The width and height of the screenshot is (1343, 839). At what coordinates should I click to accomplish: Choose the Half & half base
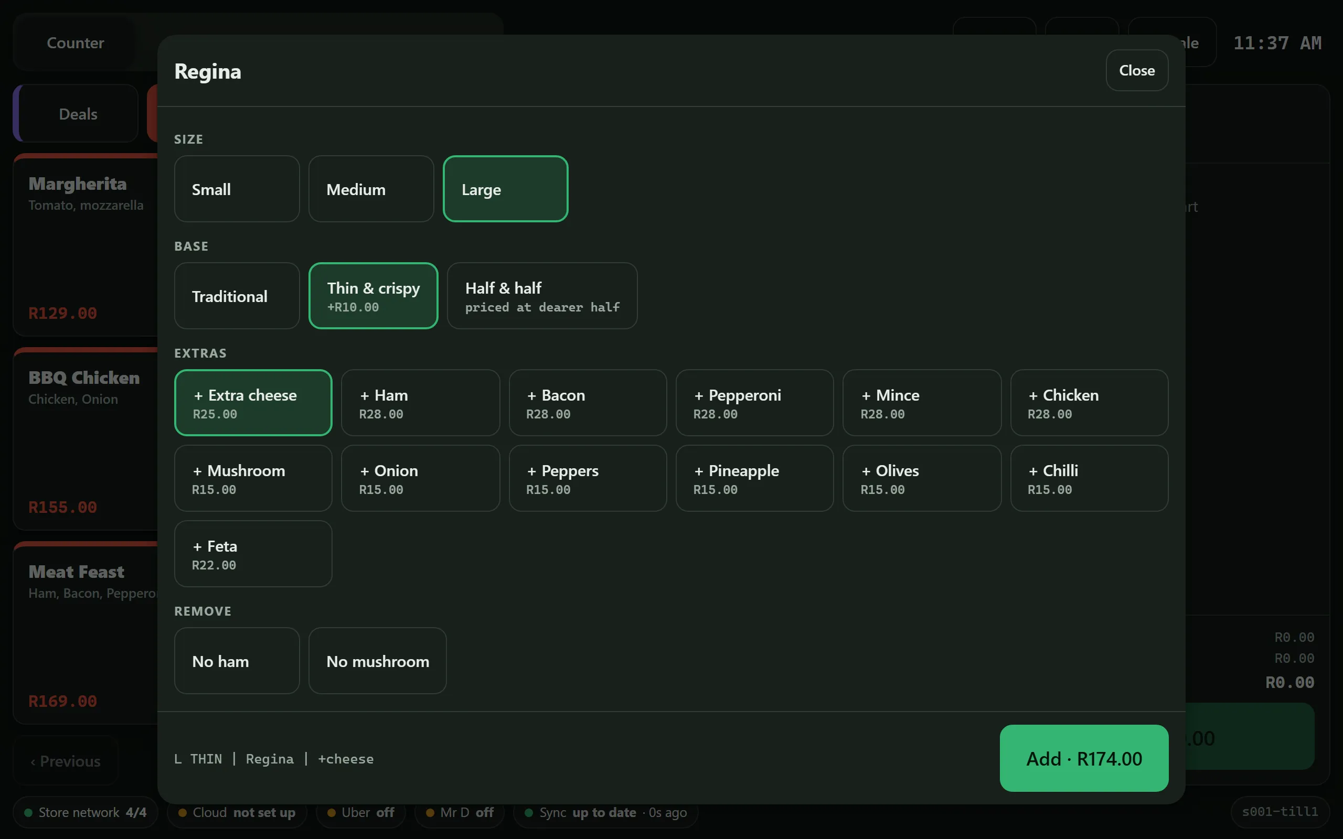(542, 296)
